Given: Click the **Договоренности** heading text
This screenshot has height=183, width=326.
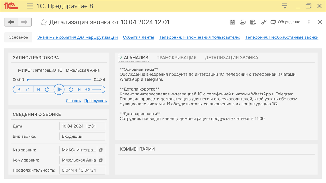Looking at the screenshot, I should pos(140,114).
